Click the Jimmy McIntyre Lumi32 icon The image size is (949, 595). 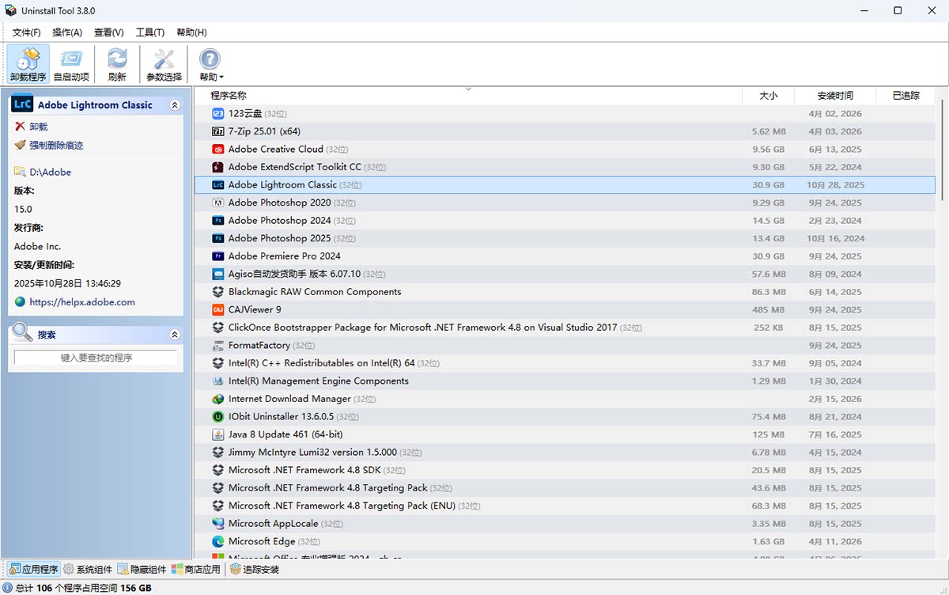[x=218, y=453]
